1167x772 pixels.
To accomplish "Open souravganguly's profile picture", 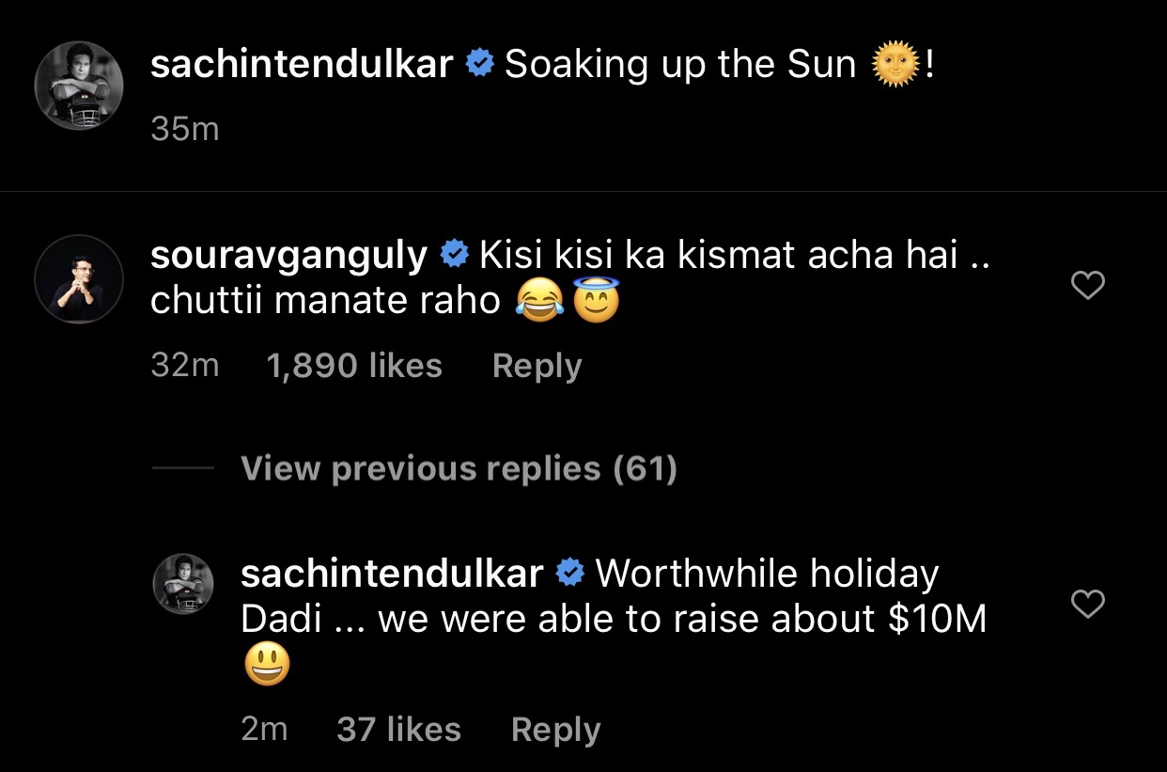I will click(79, 279).
